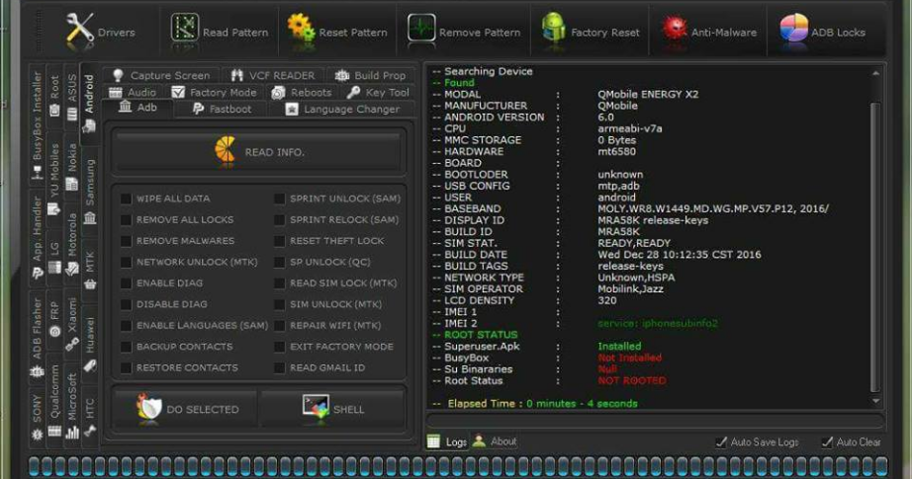Tick SP UNLOCK (QC) checkbox
Viewport: 912px width, 479px height.
[x=280, y=262]
